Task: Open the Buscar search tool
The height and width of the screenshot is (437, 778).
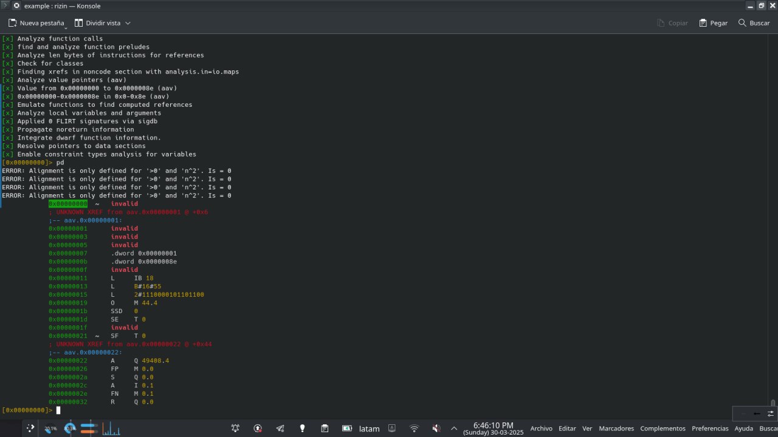Action: [x=754, y=23]
